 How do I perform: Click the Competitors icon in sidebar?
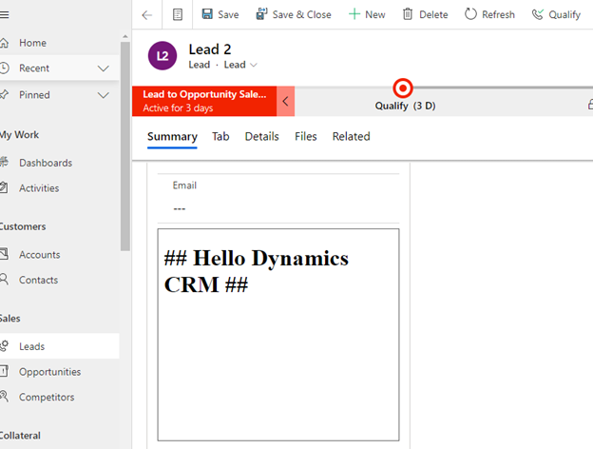click(x=4, y=397)
